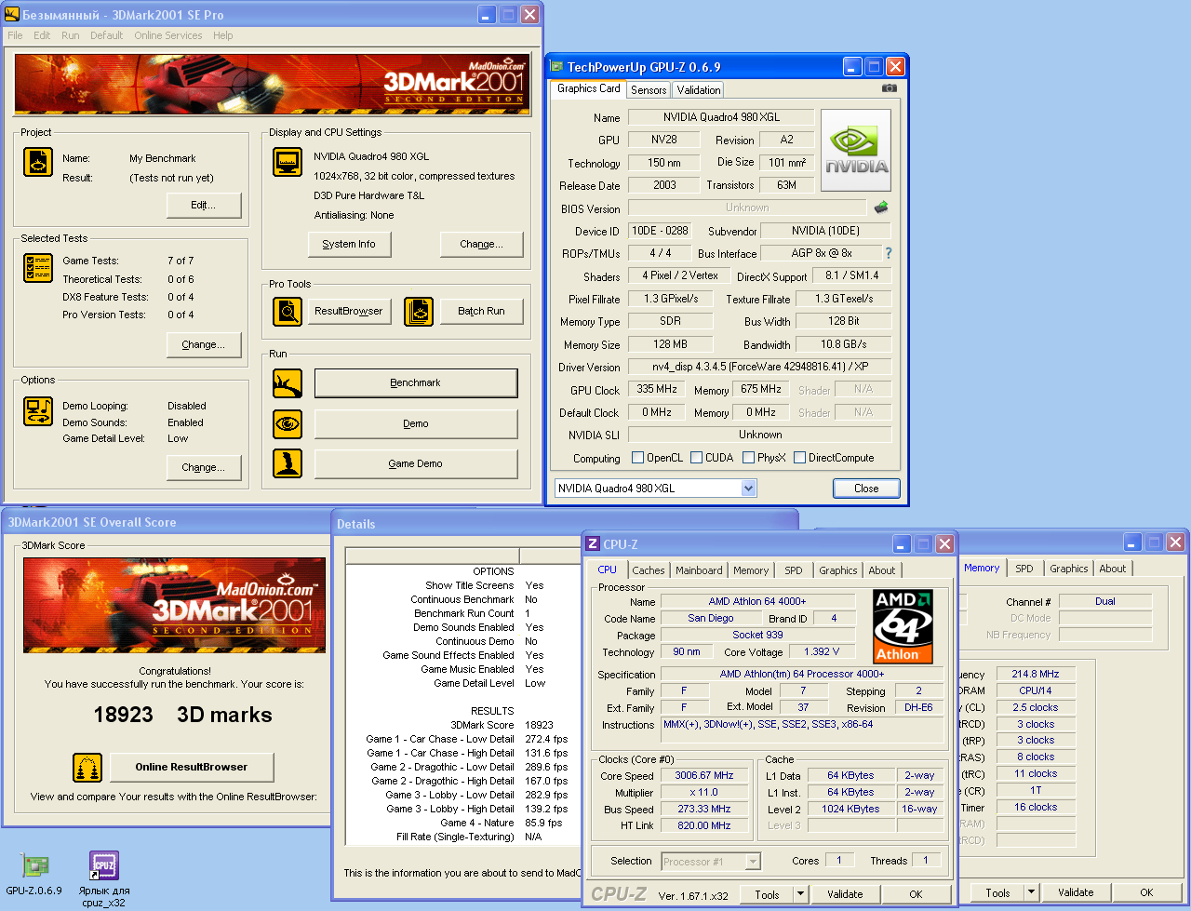Click the Code Name value San Diego
This screenshot has width=1191, height=911.
[710, 619]
